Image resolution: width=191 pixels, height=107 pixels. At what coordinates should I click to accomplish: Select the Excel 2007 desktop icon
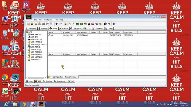5,92
